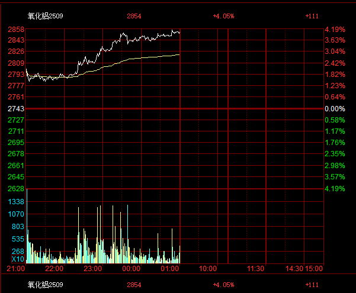356x293 pixels.
Task: Click the 2727 price axis label
Action: click(16, 120)
